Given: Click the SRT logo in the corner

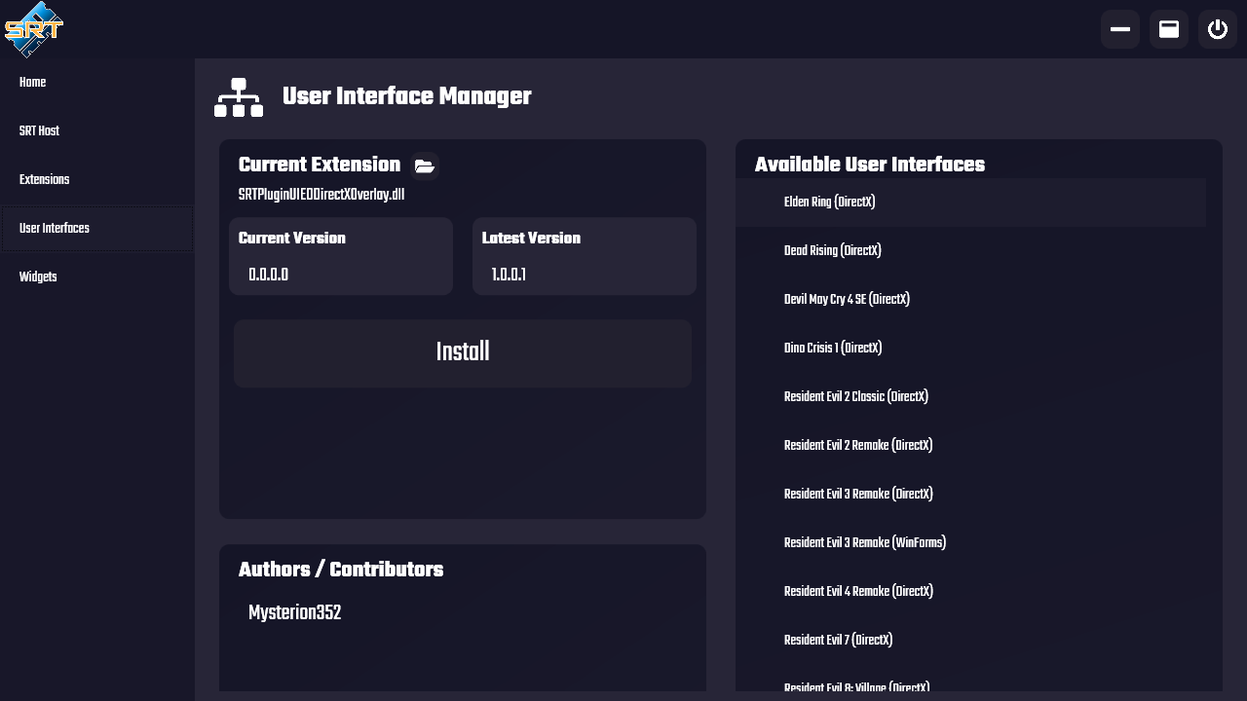Looking at the screenshot, I should click(34, 29).
